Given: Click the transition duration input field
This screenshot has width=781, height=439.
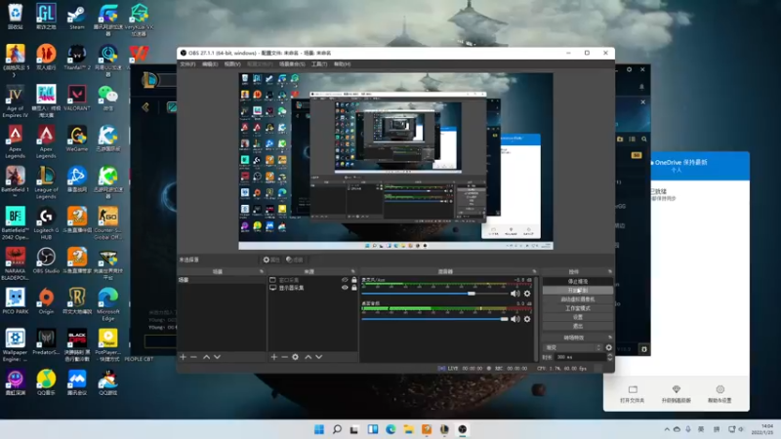Looking at the screenshot, I should (580, 357).
